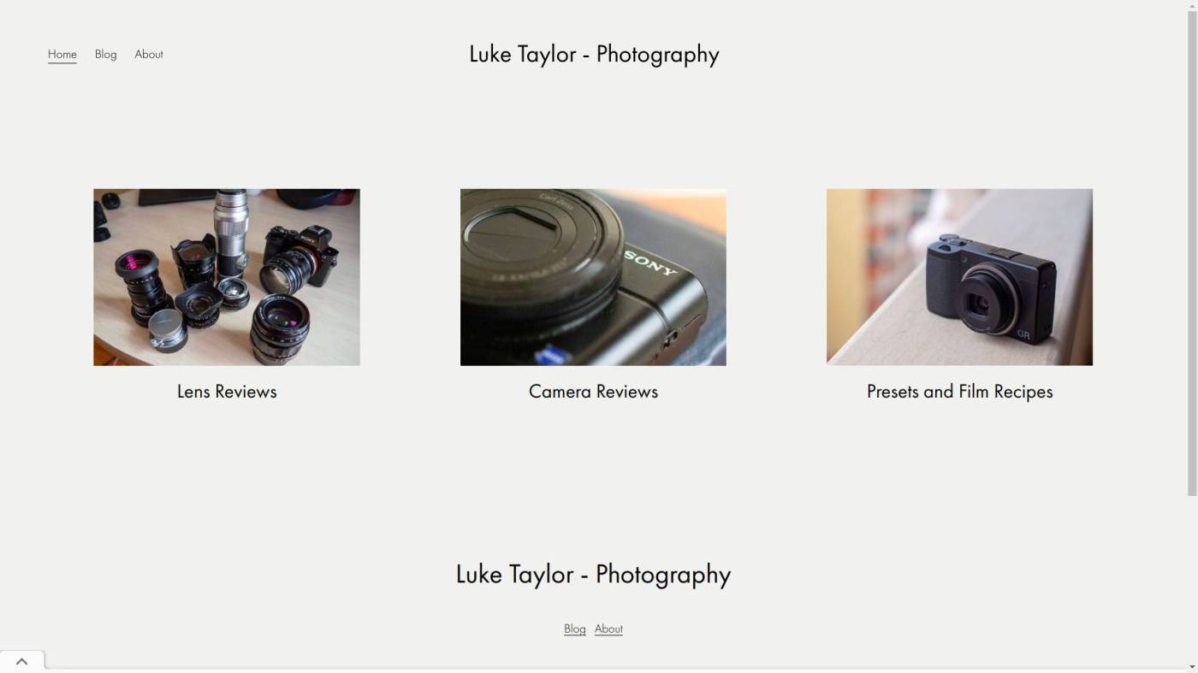The image size is (1198, 673).
Task: Open Blog from the top navigation
Action: pos(106,54)
